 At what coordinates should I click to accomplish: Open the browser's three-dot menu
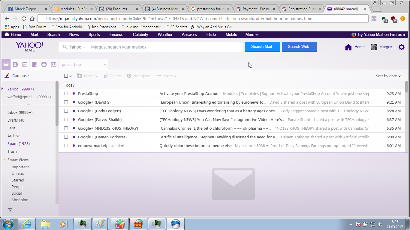[x=403, y=19]
